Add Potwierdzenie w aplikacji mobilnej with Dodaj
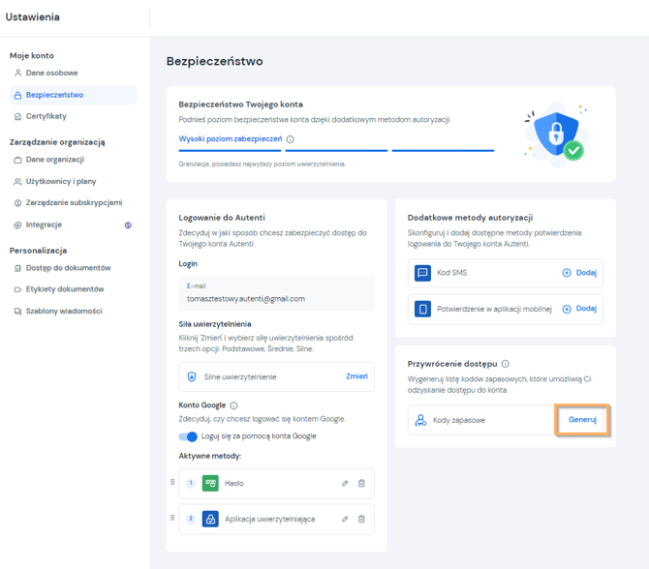The height and width of the screenshot is (569, 649). point(579,309)
